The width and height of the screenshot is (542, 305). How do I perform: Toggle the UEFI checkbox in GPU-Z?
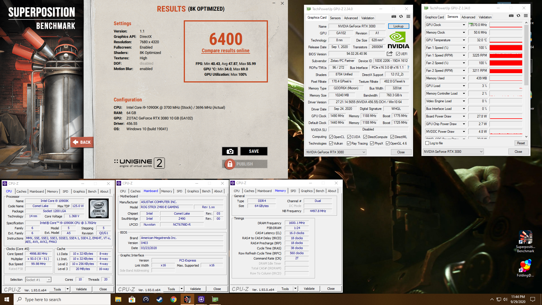[x=398, y=54]
